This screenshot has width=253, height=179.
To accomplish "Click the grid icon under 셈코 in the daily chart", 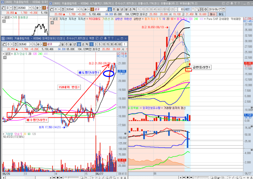I will pos(52,23).
